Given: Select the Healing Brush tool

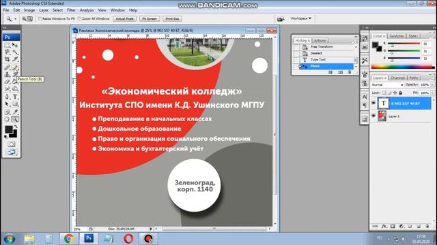Looking at the screenshot, I should [x=7, y=67].
